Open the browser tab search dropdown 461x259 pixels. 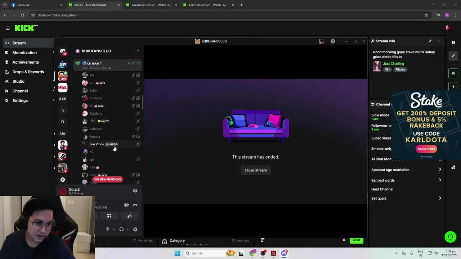pos(5,5)
